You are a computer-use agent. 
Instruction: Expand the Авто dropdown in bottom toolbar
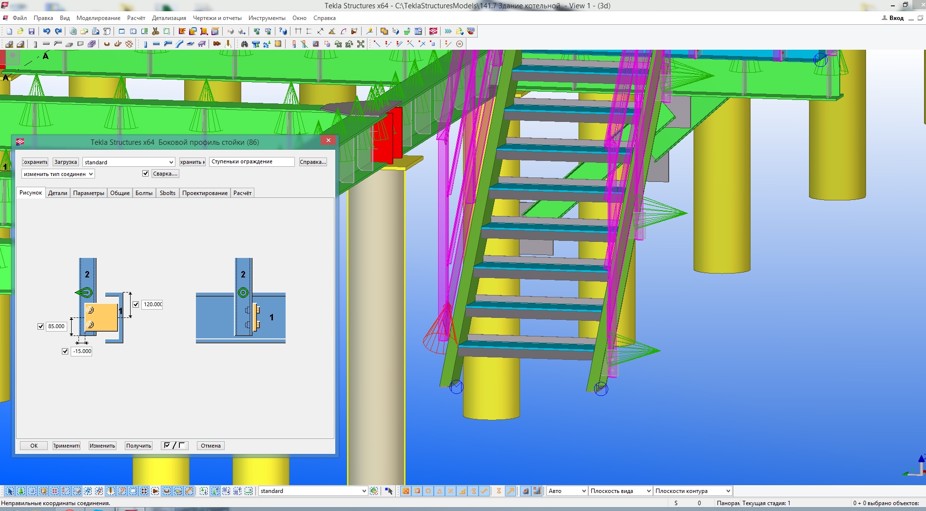567,491
